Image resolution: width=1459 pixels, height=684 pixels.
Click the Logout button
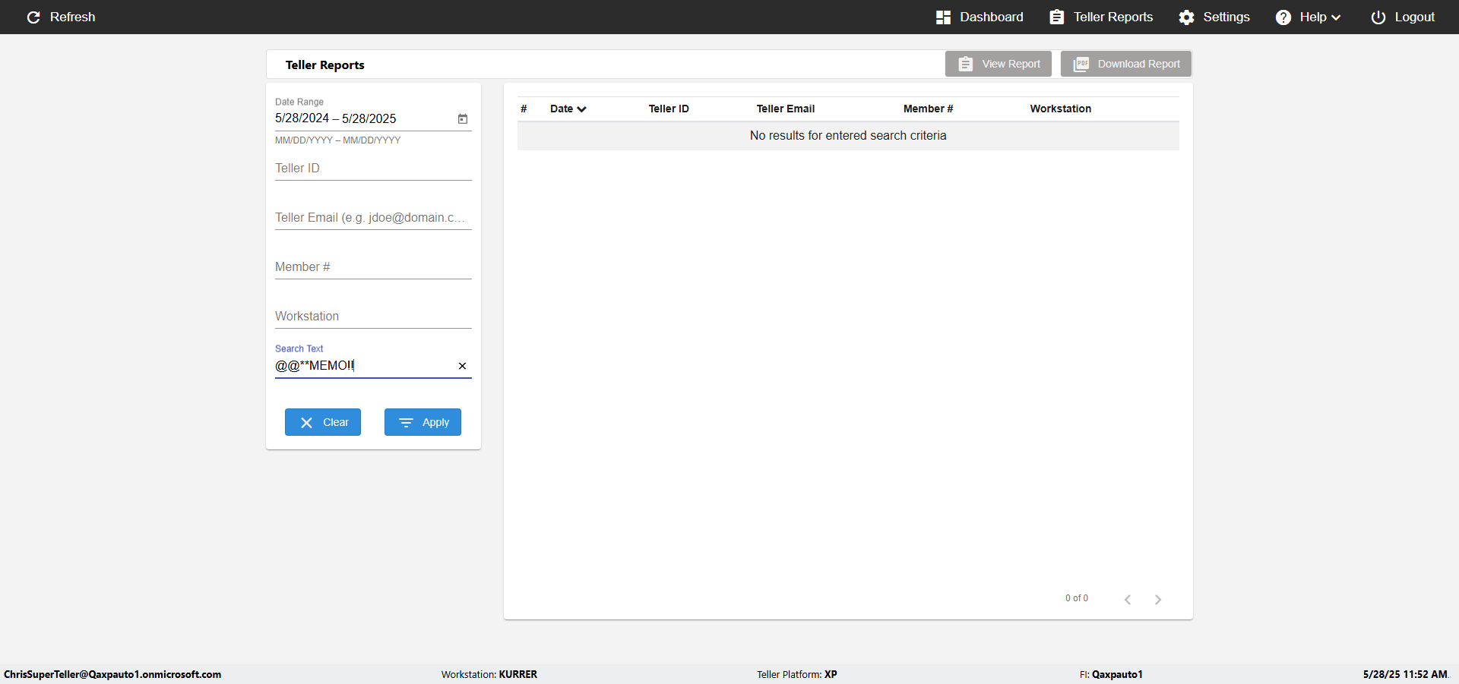(x=1403, y=17)
